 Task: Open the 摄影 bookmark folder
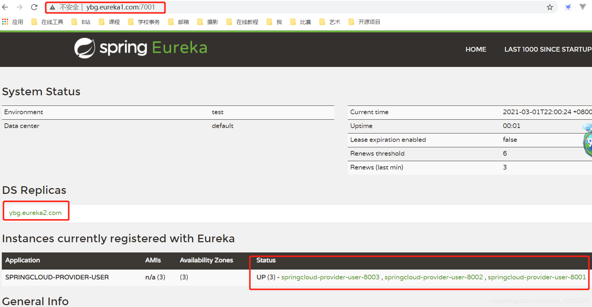pos(208,22)
